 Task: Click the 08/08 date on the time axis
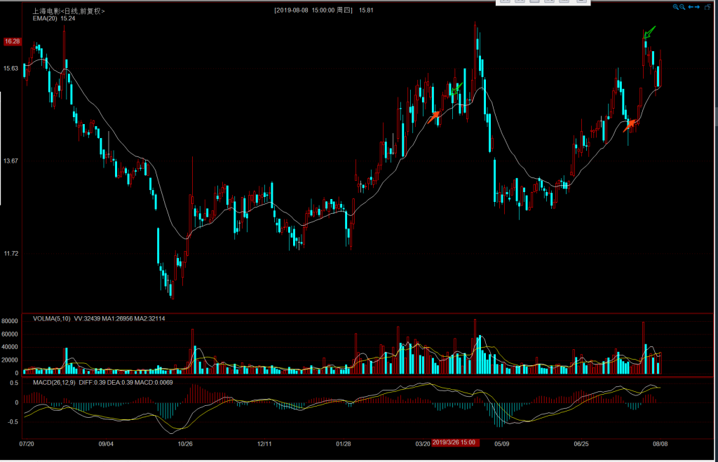(660, 443)
